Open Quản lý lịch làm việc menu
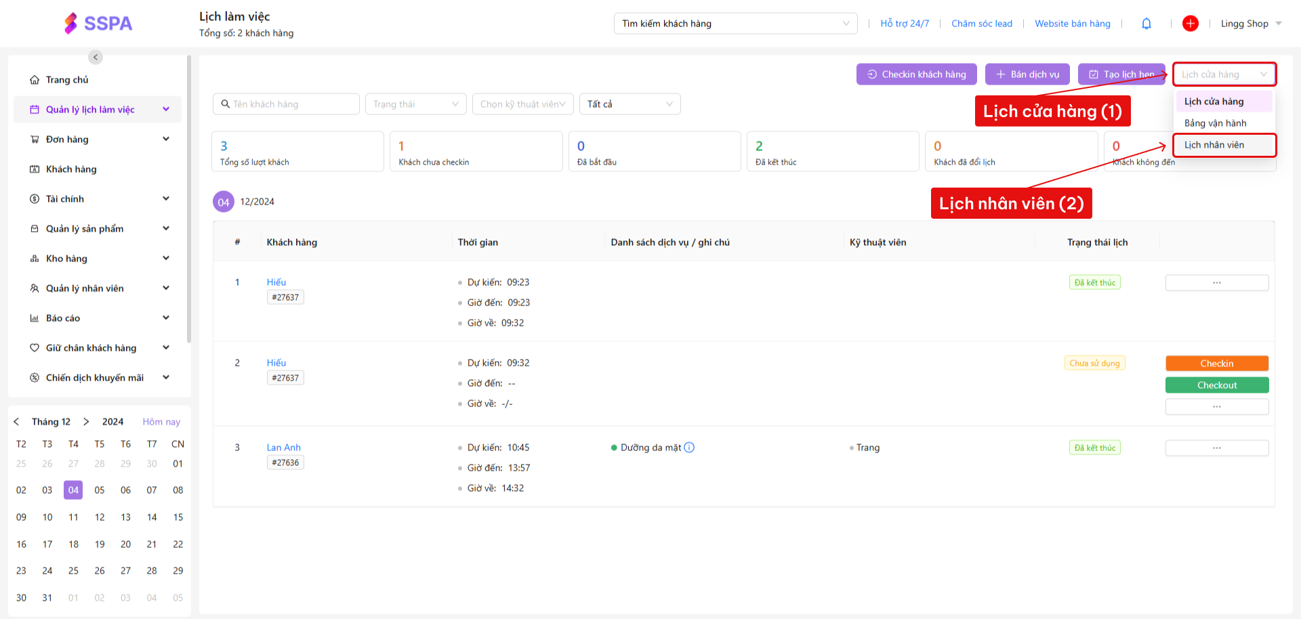 (x=98, y=109)
